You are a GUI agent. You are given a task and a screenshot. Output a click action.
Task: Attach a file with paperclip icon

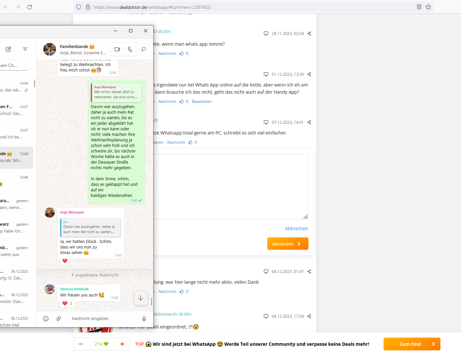[59, 319]
